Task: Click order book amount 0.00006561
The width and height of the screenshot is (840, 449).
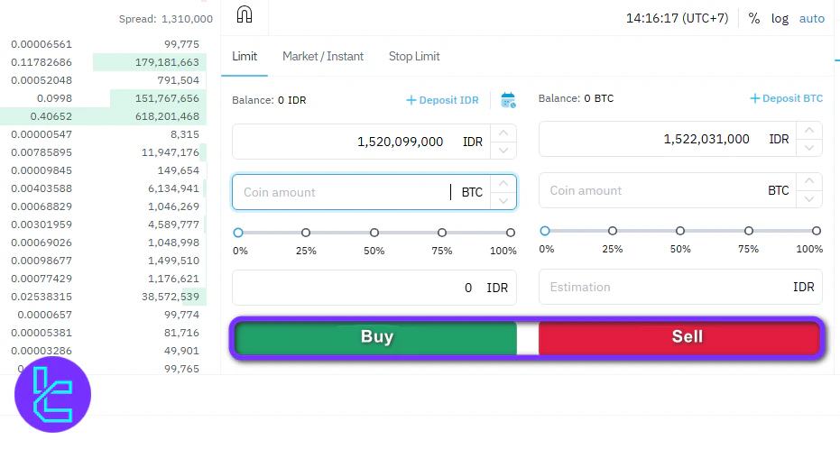Action: [42, 44]
